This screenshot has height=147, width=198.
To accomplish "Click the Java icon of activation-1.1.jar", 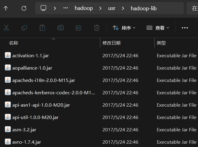I will click(x=8, y=55).
